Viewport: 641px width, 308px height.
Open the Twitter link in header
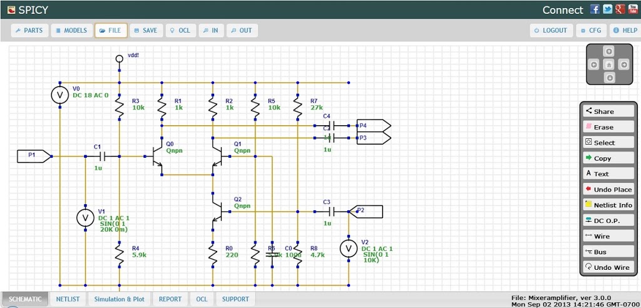tap(607, 9)
